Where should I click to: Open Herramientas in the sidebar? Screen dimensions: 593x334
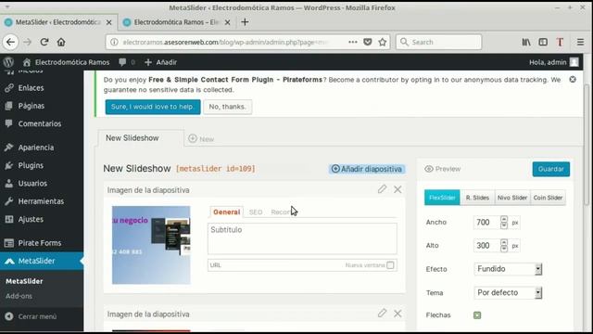pos(42,201)
